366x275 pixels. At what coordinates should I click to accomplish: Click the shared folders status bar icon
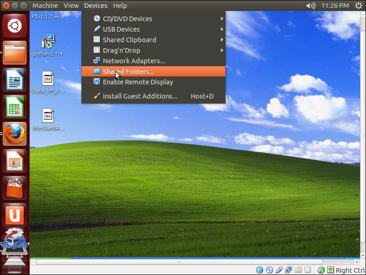pyautogui.click(x=298, y=270)
